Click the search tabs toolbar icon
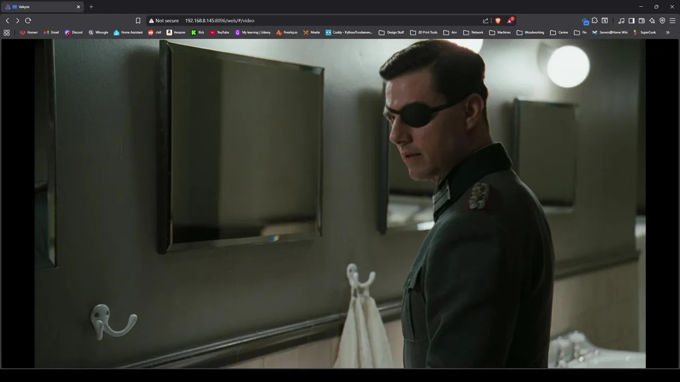This screenshot has width=680, height=382. (605, 21)
